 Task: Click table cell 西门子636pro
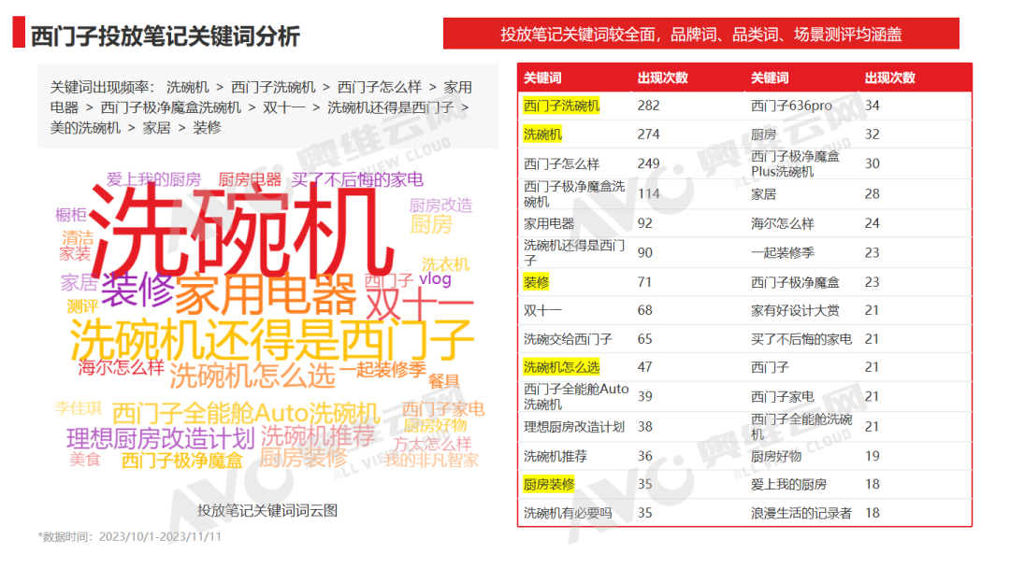tap(791, 106)
